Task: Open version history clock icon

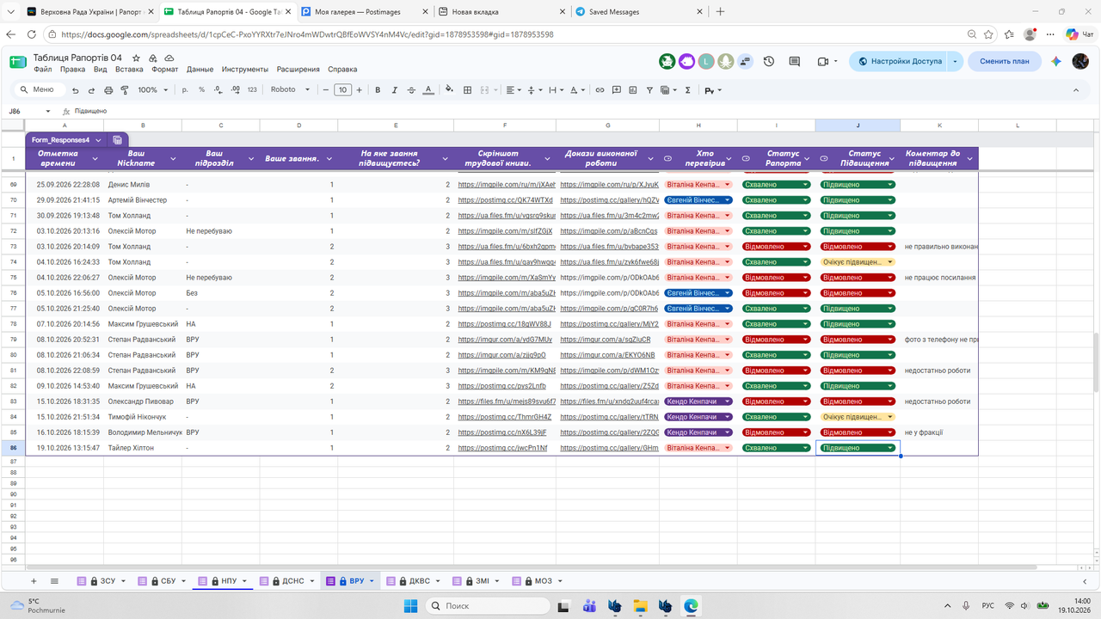Action: tap(769, 62)
